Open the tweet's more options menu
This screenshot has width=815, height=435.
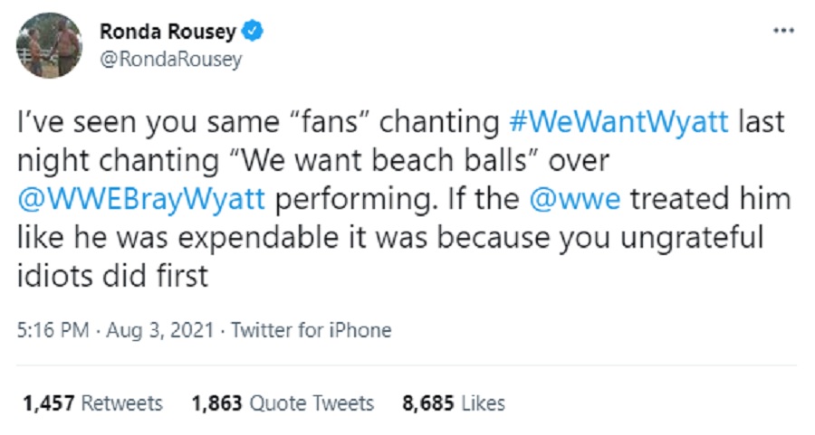pos(782,31)
